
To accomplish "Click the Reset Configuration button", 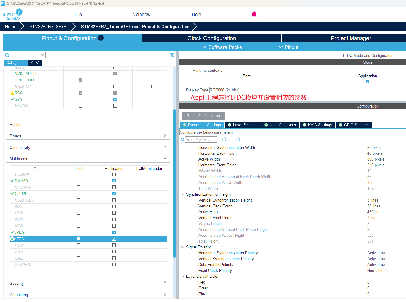I will pos(203,116).
